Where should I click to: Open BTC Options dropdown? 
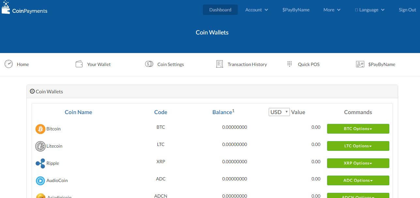click(x=358, y=129)
